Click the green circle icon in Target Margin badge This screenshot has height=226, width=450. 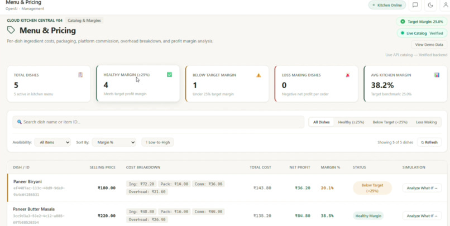click(x=403, y=22)
